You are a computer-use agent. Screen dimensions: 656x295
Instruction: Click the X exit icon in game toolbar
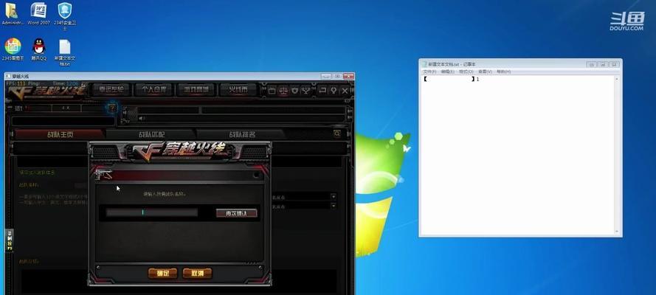(x=345, y=90)
